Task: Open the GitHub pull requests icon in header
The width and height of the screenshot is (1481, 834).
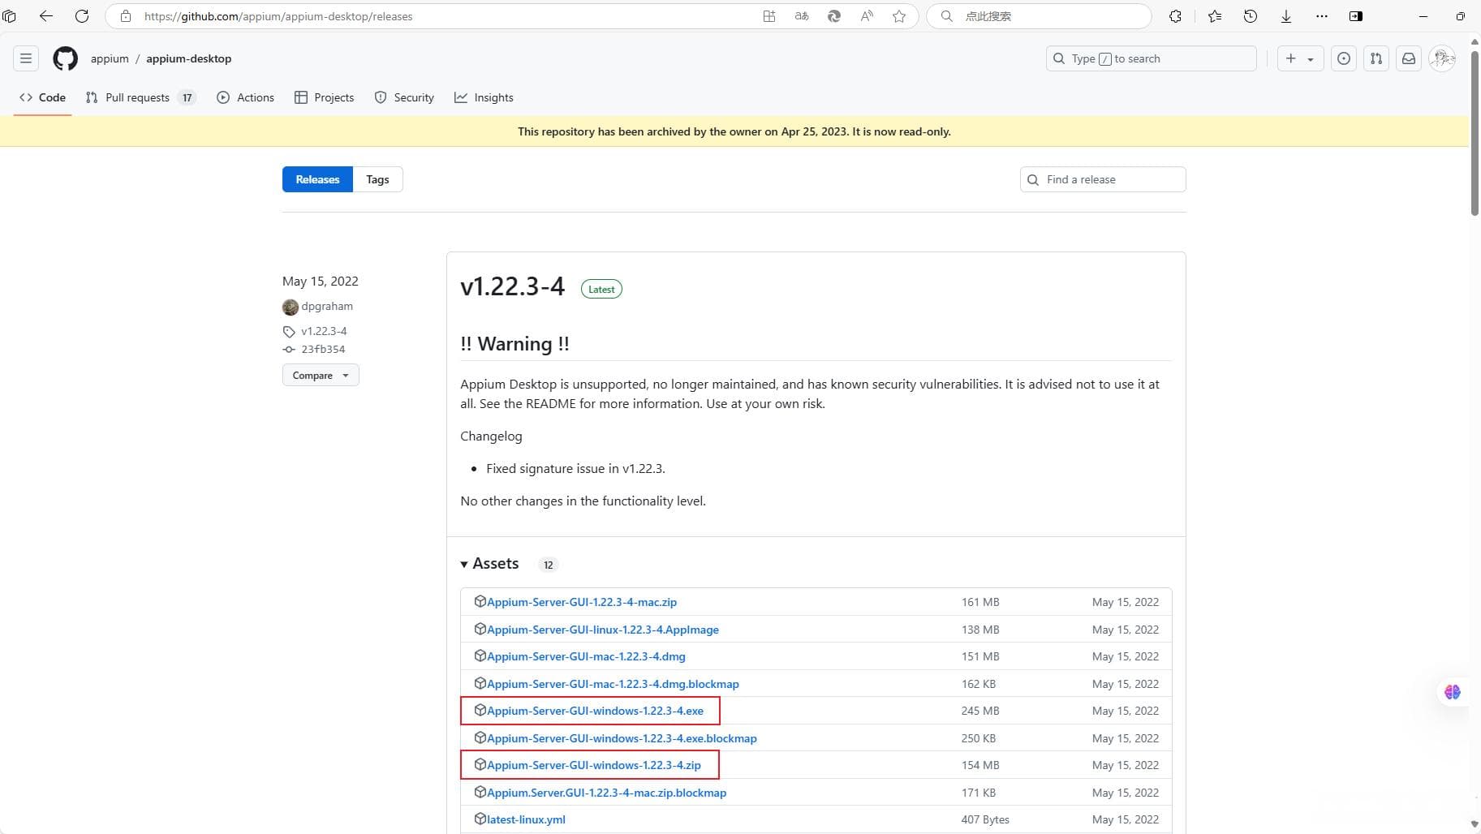Action: [1376, 58]
